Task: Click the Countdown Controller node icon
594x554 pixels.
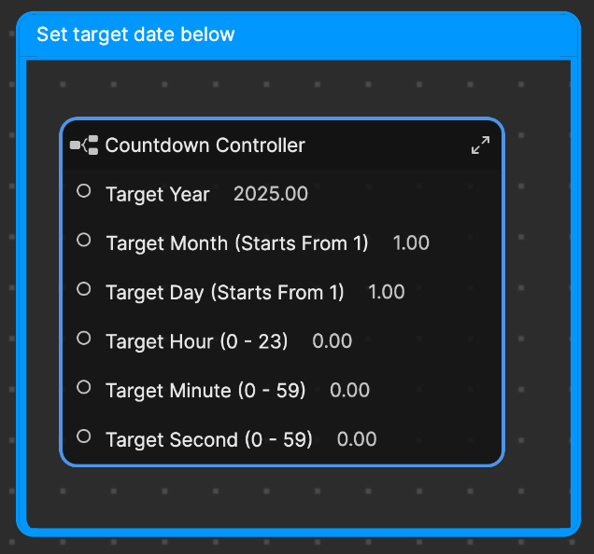Action: 84,145
